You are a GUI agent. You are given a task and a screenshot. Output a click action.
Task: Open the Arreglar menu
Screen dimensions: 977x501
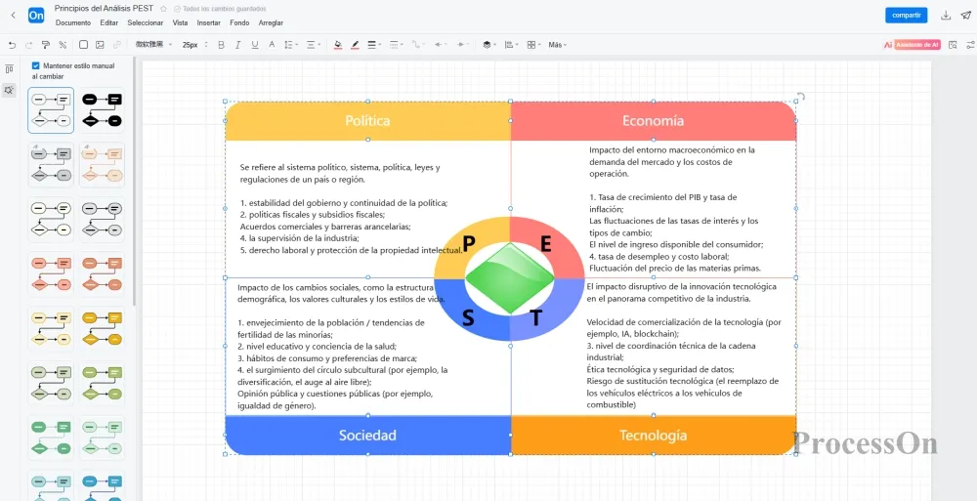[x=271, y=22]
